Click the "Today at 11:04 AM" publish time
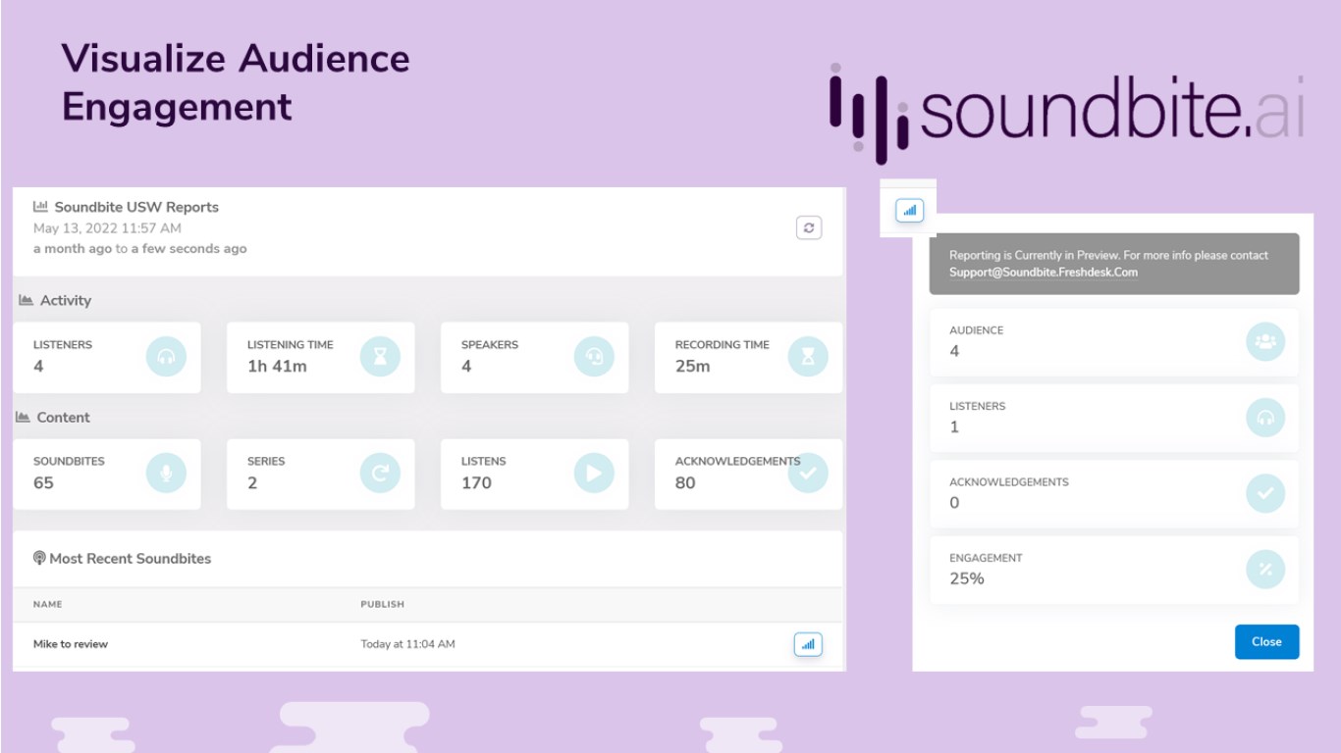1341x753 pixels. (407, 644)
